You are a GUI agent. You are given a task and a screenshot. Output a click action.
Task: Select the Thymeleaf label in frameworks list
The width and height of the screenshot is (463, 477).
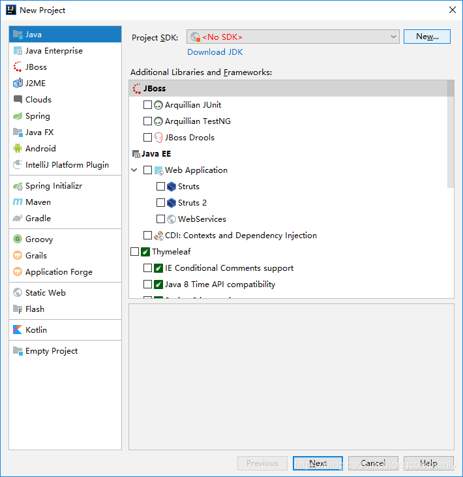pyautogui.click(x=172, y=252)
